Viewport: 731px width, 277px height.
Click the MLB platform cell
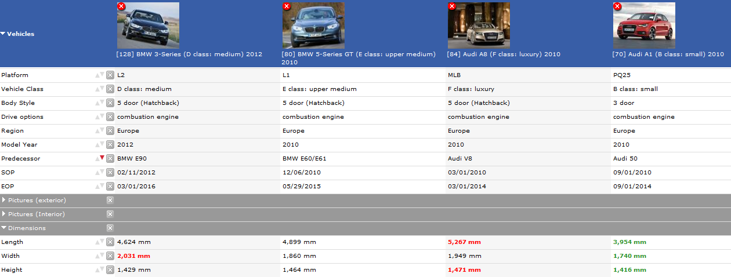pos(454,75)
